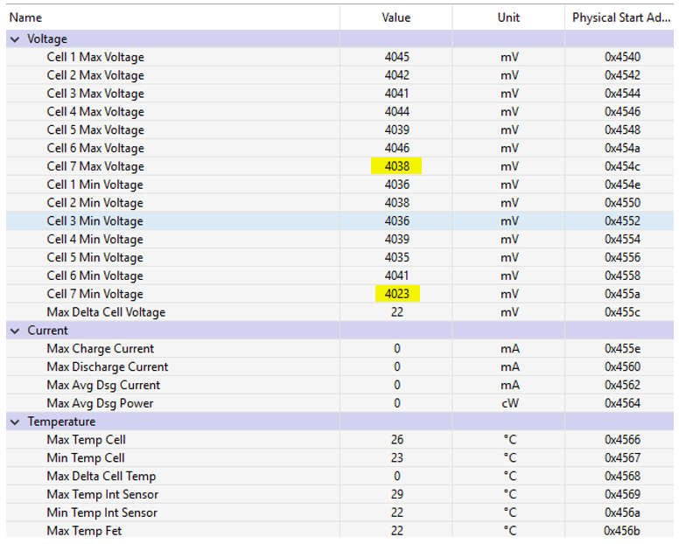
Task: Select the Current group row label
Action: tap(47, 331)
